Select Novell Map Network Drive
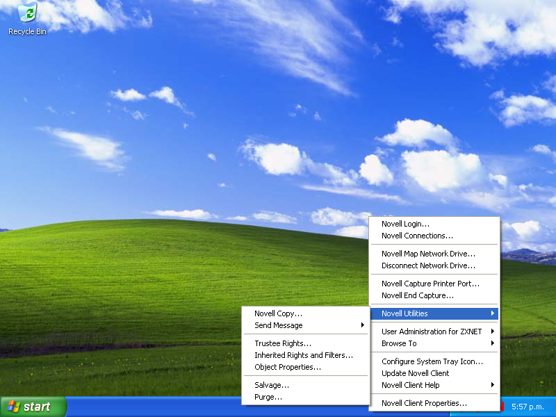This screenshot has height=417, width=556. click(x=434, y=254)
